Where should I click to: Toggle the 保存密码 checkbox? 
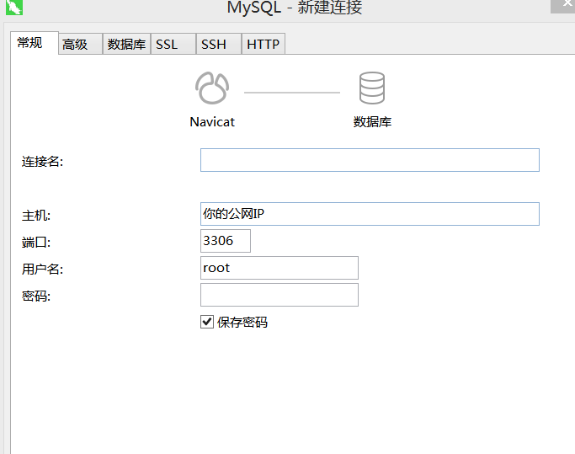207,322
